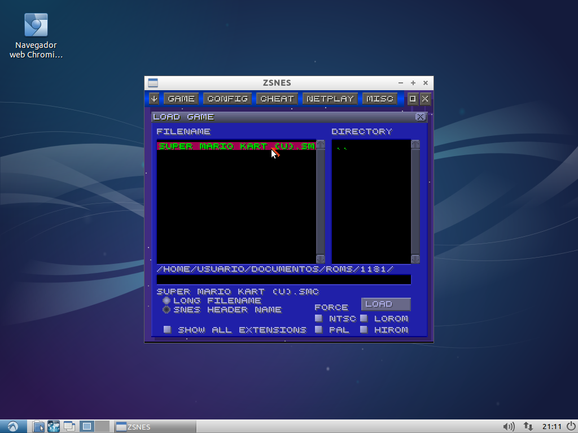Open the file manager taskbar launcher
The height and width of the screenshot is (433, 578).
pos(38,427)
